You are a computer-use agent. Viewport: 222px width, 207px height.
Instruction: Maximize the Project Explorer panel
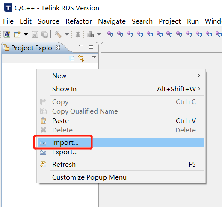91,47
